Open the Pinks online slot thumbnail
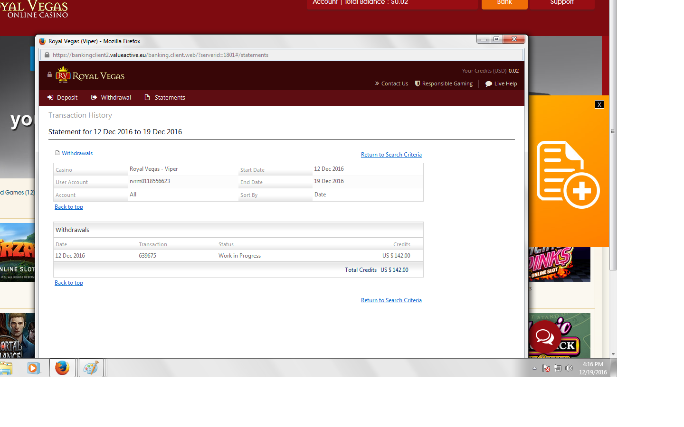The image size is (684, 427). click(x=560, y=264)
